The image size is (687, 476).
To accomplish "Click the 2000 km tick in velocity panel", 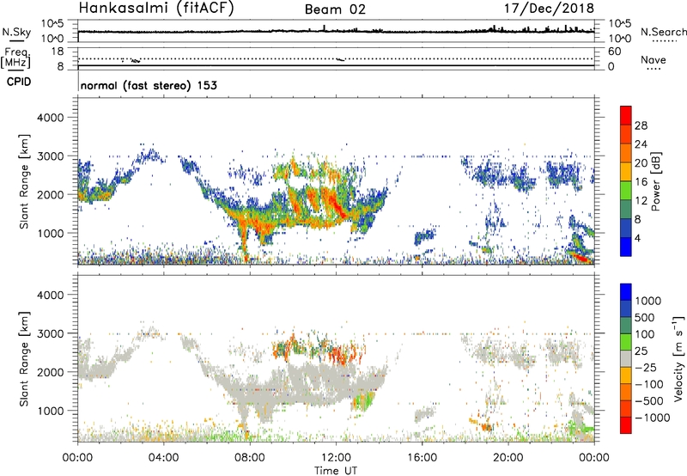I will point(50,372).
